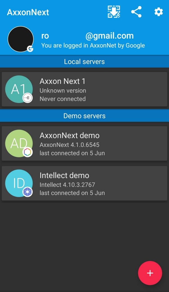The height and width of the screenshot is (292, 169).
Task: Tap the Intellect badge icon
Action: [x=28, y=192]
